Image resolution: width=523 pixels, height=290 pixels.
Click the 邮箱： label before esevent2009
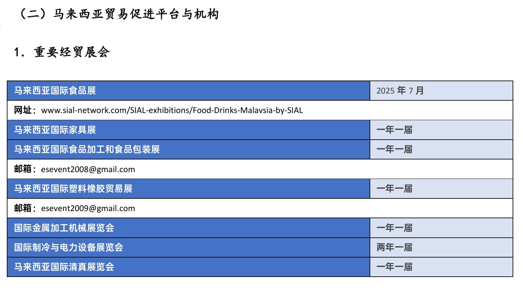(x=25, y=208)
